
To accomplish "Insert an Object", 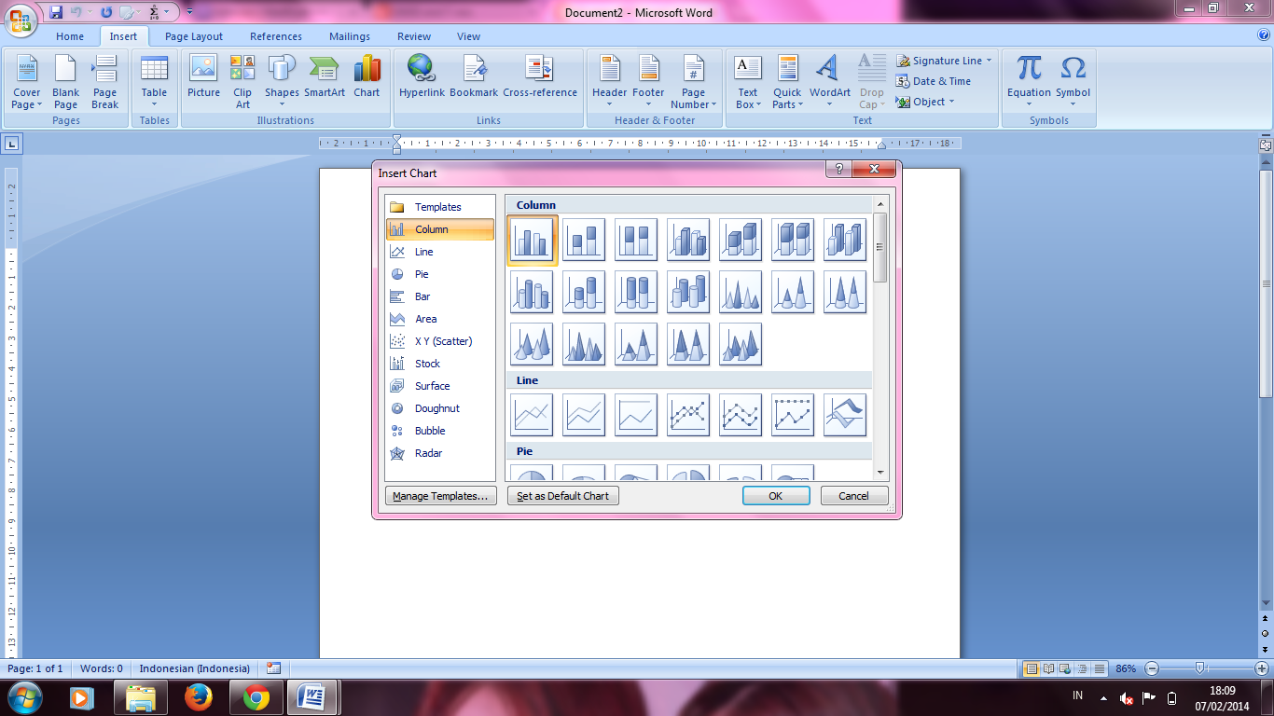I will [x=925, y=102].
